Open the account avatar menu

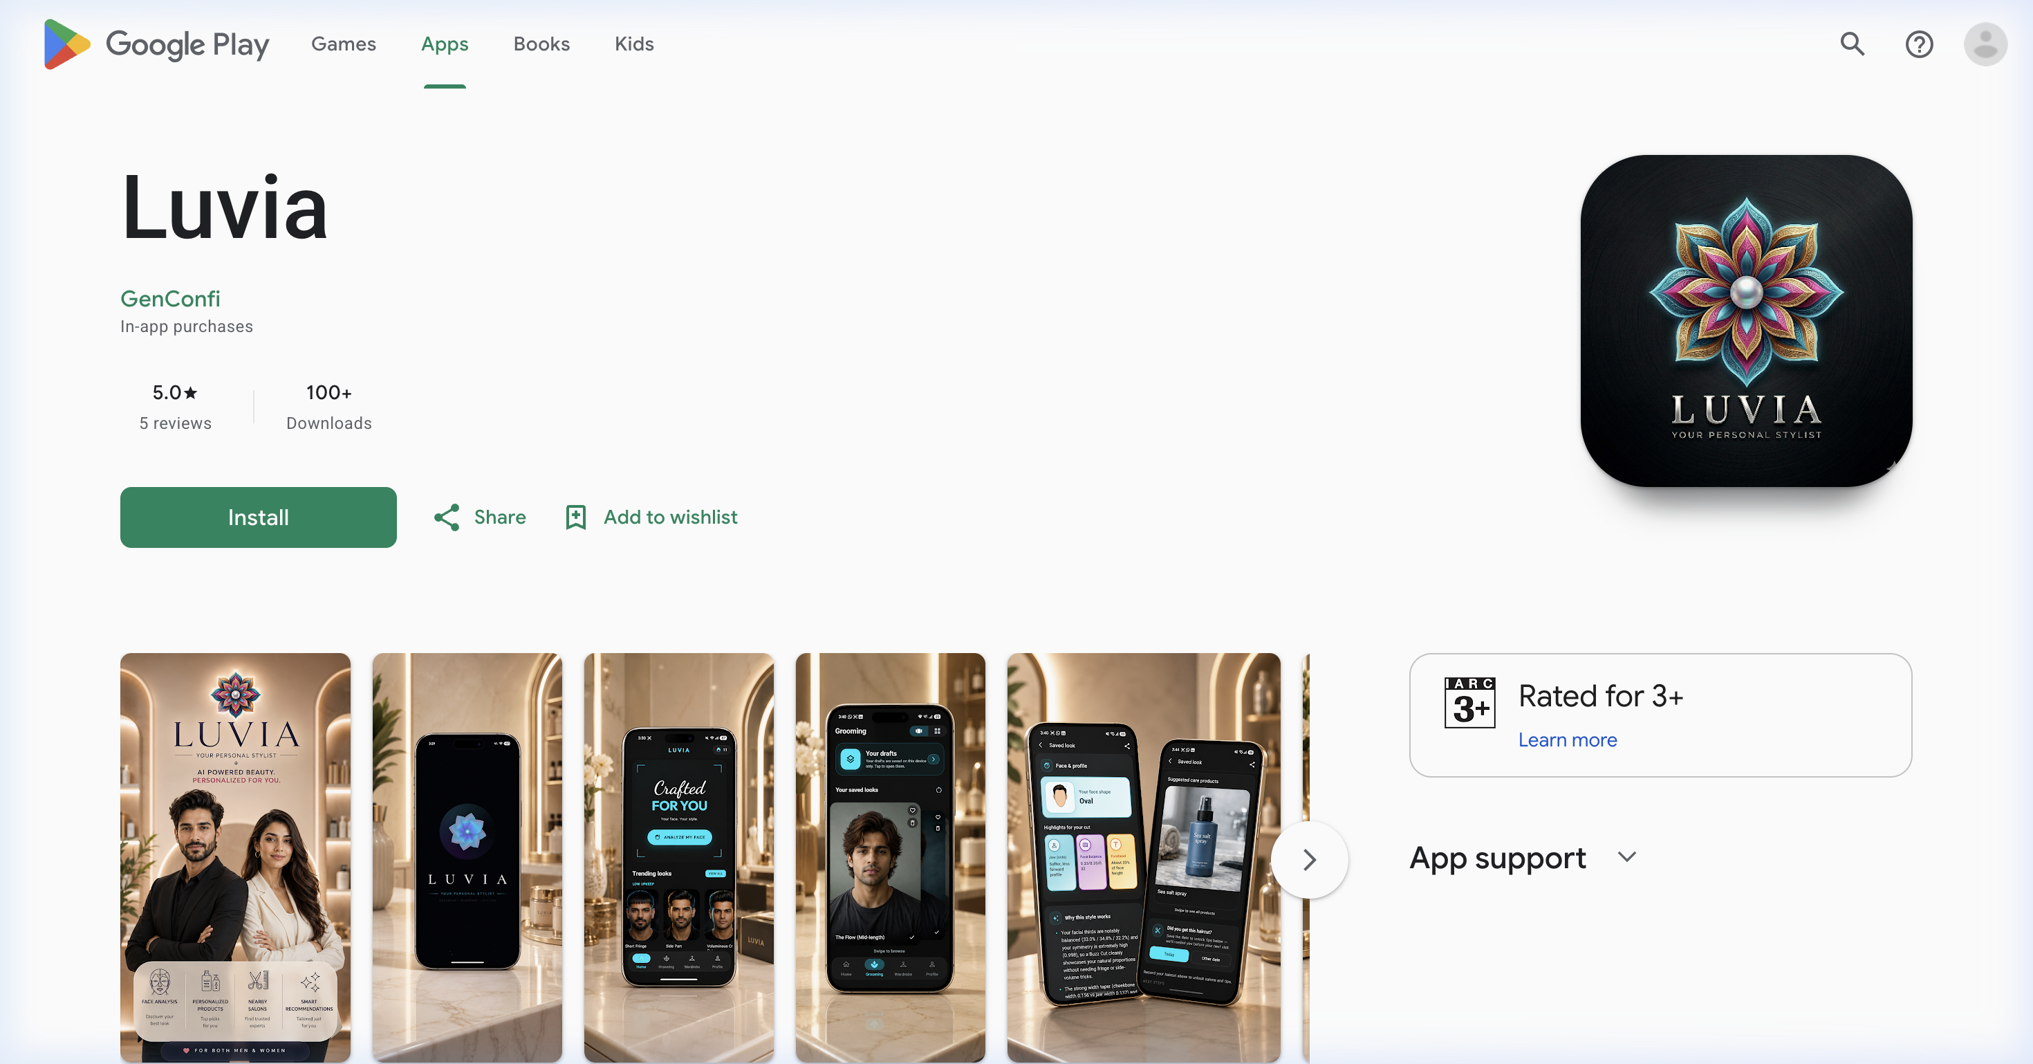1985,44
